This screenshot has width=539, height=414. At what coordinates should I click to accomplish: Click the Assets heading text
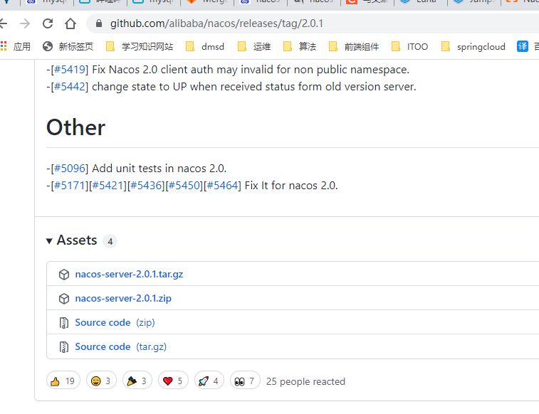77,240
